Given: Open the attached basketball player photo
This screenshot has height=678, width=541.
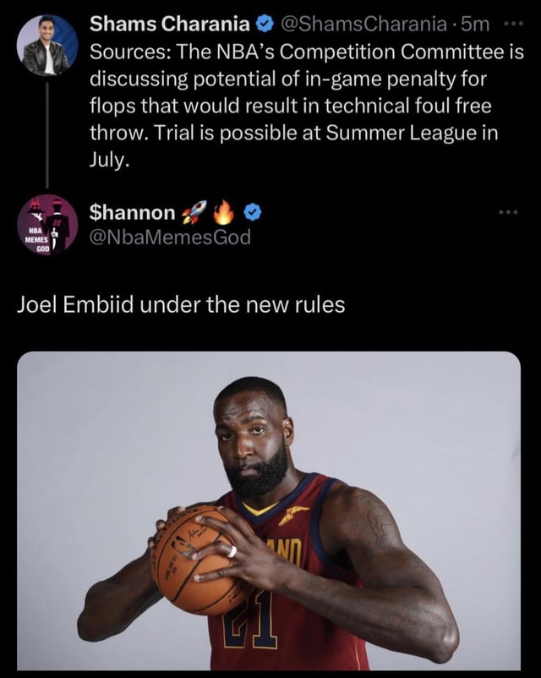Looking at the screenshot, I should [x=269, y=511].
